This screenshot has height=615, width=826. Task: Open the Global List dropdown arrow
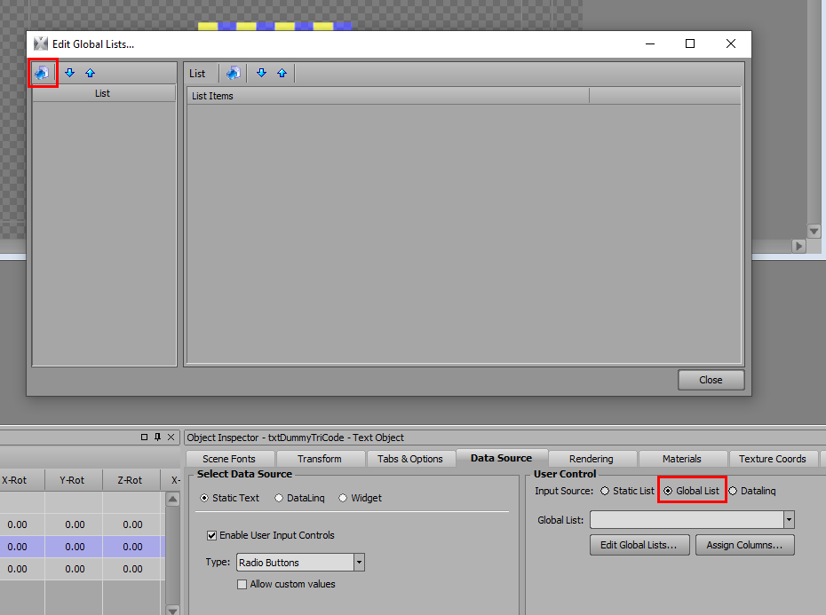click(x=789, y=520)
